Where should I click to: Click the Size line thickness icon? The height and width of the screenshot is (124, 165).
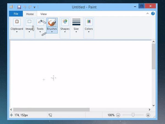pyautogui.click(x=76, y=22)
